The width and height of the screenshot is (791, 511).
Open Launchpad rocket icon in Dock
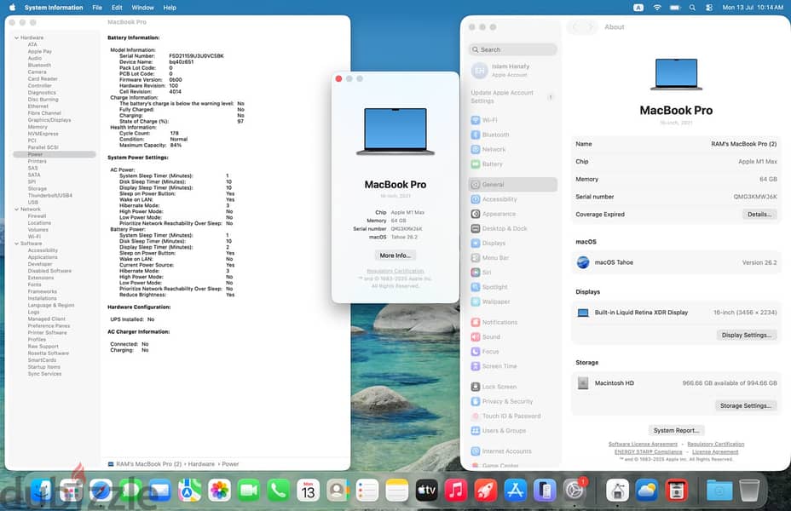click(485, 490)
